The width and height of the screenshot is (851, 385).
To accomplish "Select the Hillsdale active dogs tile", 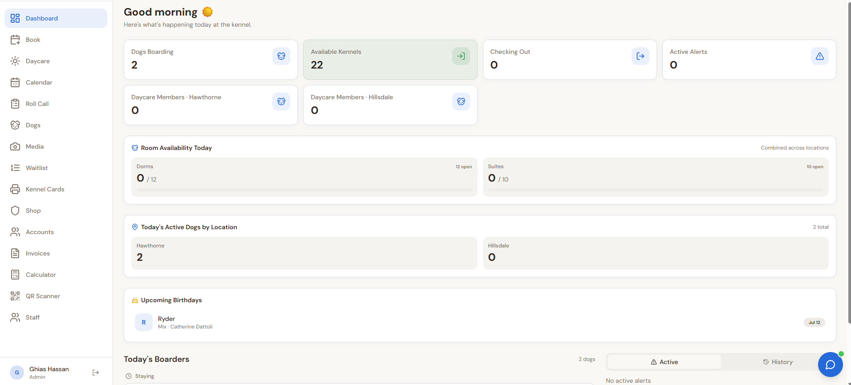I will click(x=656, y=253).
